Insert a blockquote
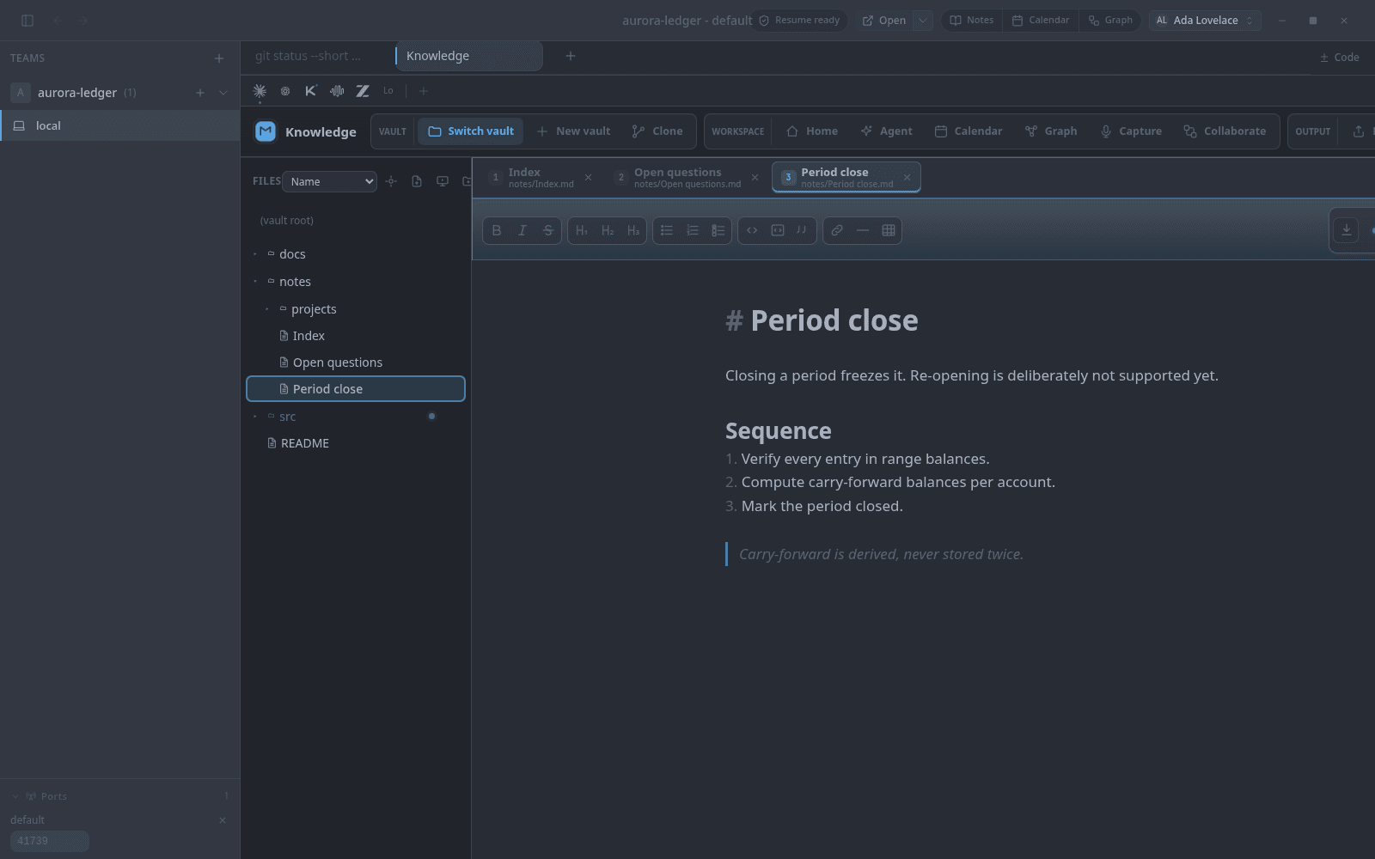This screenshot has width=1375, height=859. tap(802, 230)
